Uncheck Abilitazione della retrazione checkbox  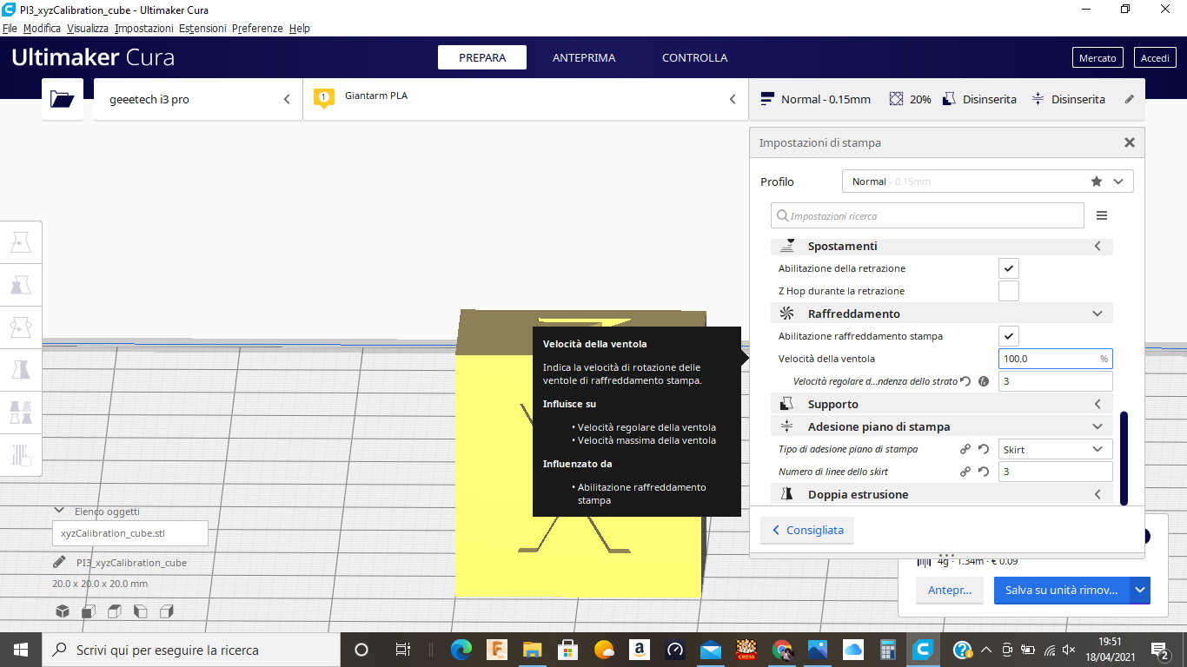tap(1008, 268)
